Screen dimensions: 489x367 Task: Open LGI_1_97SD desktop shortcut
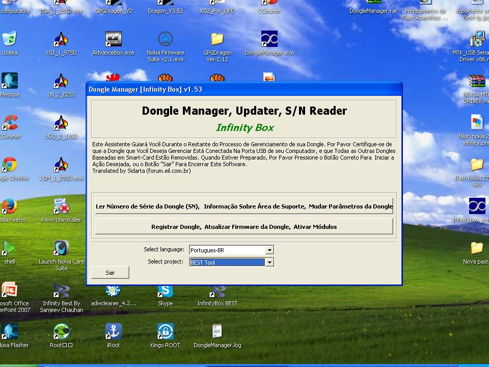pyautogui.click(x=61, y=39)
